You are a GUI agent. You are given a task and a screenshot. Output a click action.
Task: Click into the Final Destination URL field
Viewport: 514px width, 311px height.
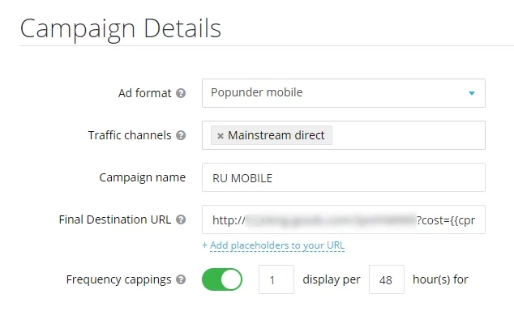(344, 219)
